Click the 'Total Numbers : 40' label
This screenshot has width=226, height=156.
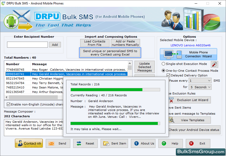click(x=20, y=58)
